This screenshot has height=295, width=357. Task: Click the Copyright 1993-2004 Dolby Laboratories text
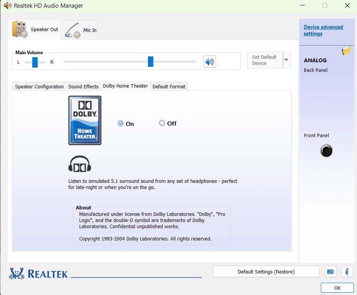click(145, 239)
